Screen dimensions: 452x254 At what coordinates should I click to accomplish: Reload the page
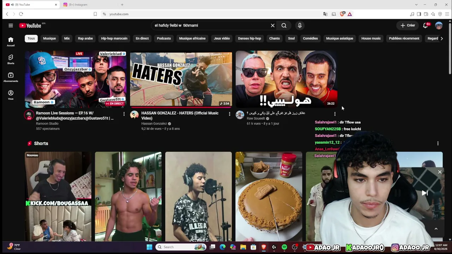click(x=21, y=14)
